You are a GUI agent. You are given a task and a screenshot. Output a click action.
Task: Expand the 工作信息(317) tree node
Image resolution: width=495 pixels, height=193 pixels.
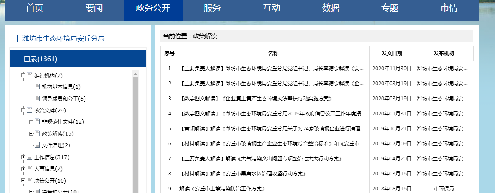(23, 157)
